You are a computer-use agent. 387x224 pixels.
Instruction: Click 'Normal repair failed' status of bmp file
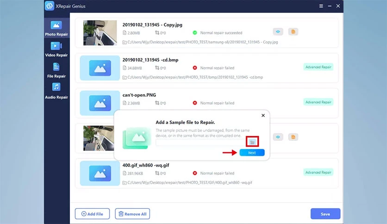tap(217, 68)
